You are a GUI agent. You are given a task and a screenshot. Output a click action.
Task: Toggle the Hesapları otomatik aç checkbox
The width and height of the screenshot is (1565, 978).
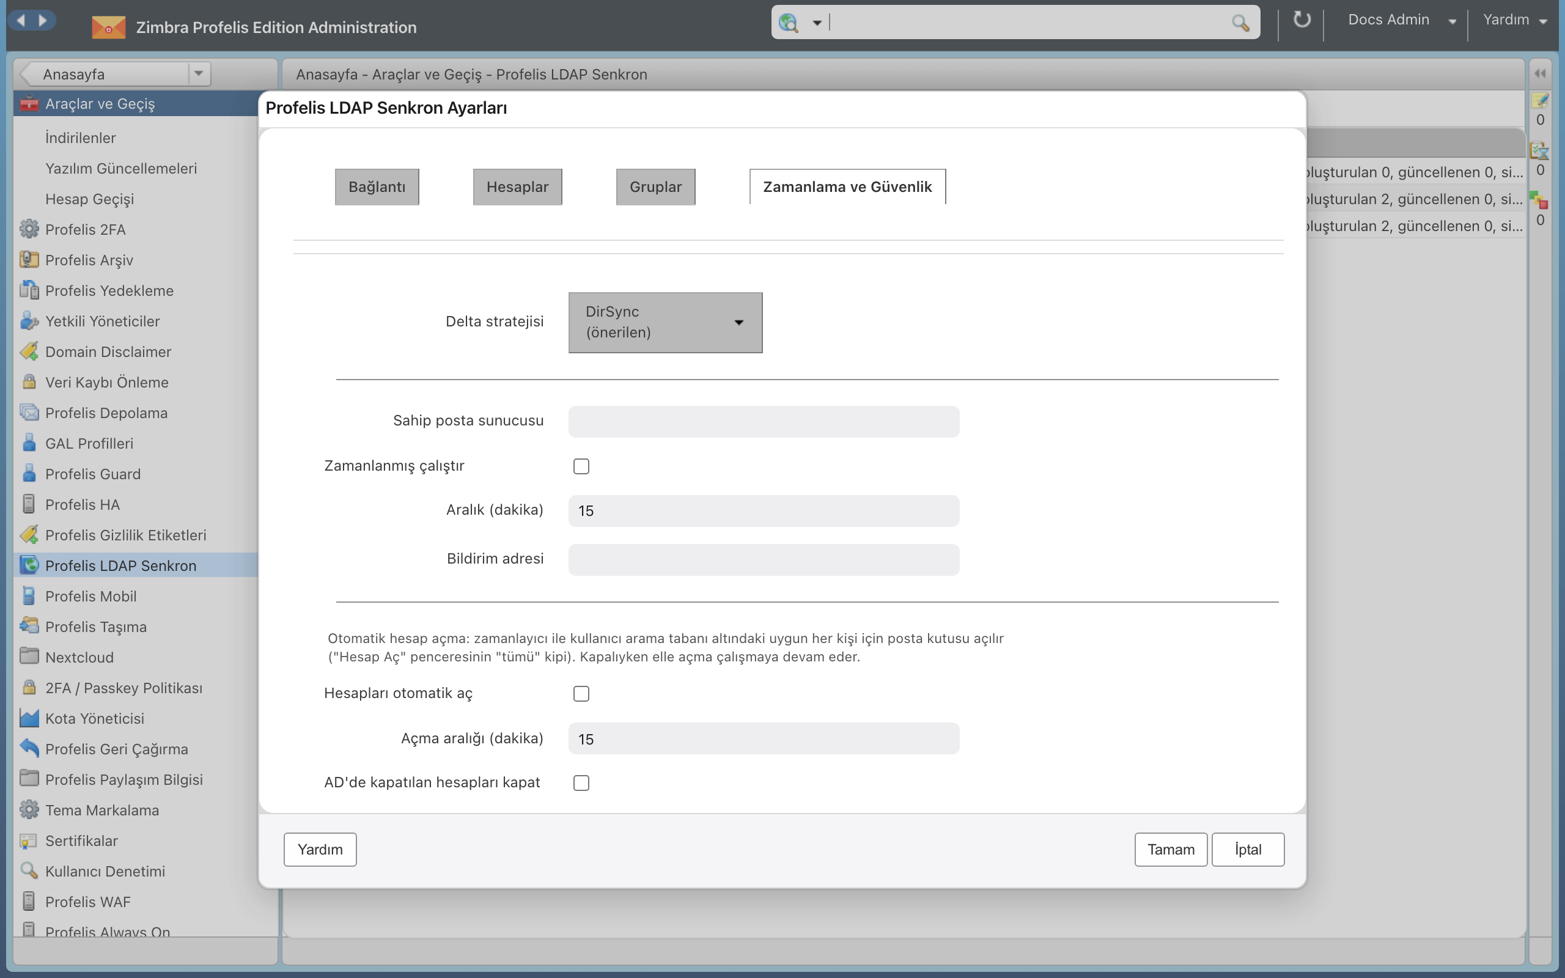tap(581, 693)
